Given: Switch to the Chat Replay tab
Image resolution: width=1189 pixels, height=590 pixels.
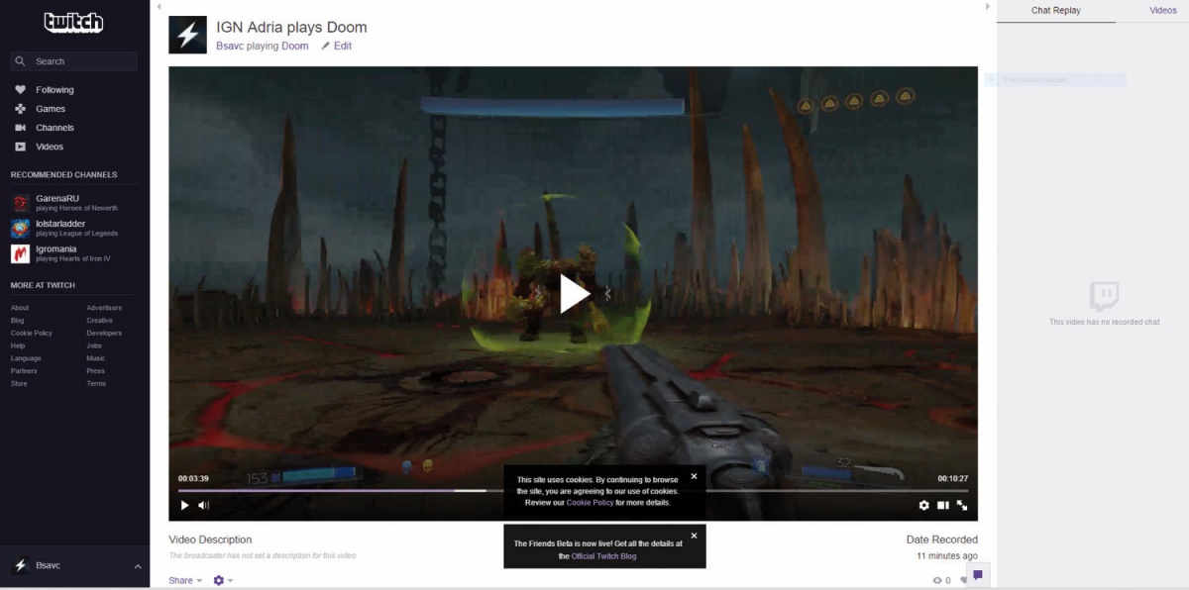Looking at the screenshot, I should [x=1056, y=11].
